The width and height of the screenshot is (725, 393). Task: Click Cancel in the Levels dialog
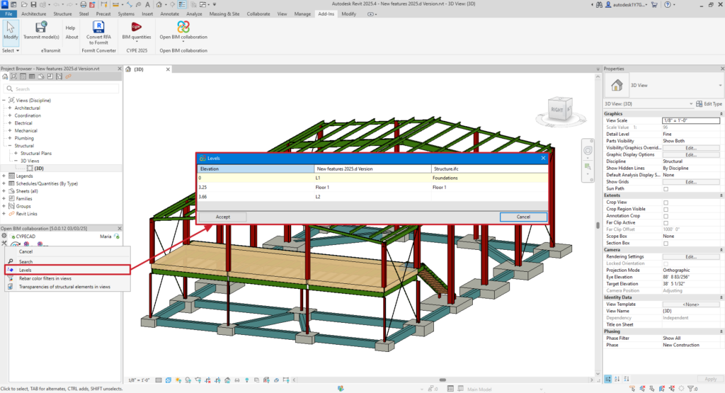[523, 217]
